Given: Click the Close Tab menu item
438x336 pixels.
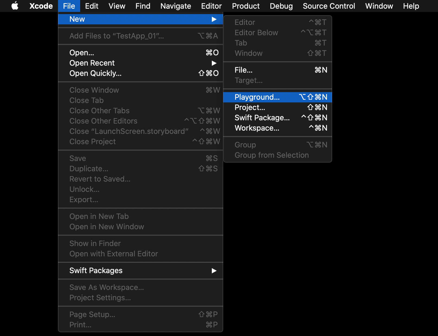Looking at the screenshot, I should pos(141,100).
